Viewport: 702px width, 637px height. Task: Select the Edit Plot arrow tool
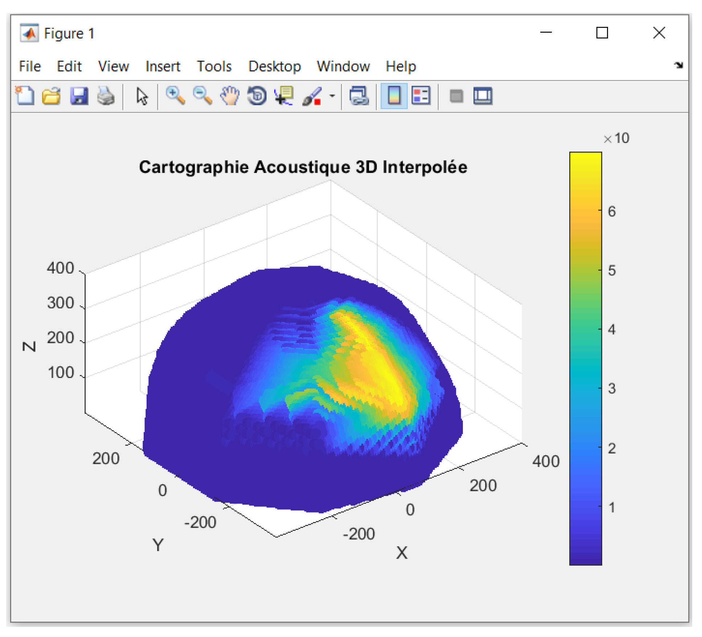pyautogui.click(x=142, y=96)
